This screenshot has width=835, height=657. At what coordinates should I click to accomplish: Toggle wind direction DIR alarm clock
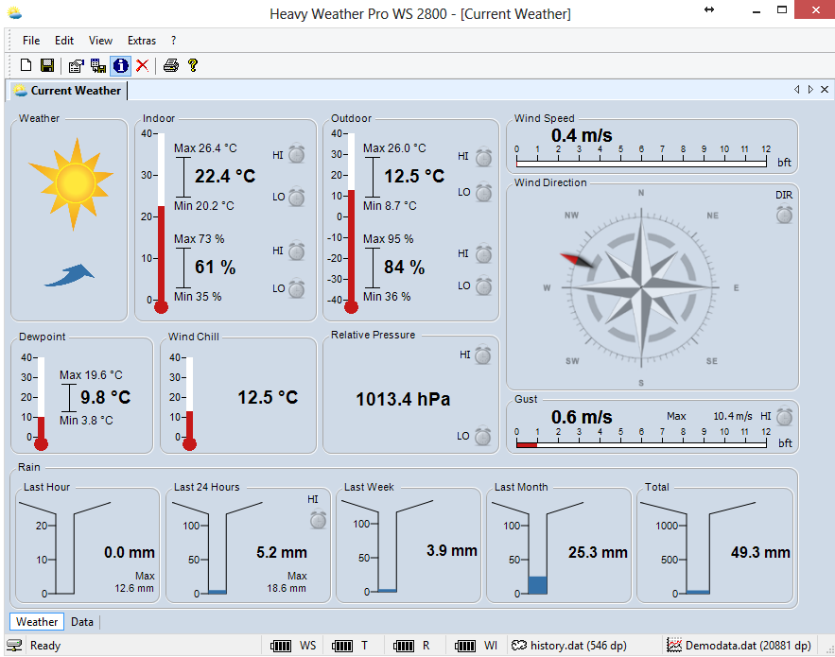click(784, 214)
